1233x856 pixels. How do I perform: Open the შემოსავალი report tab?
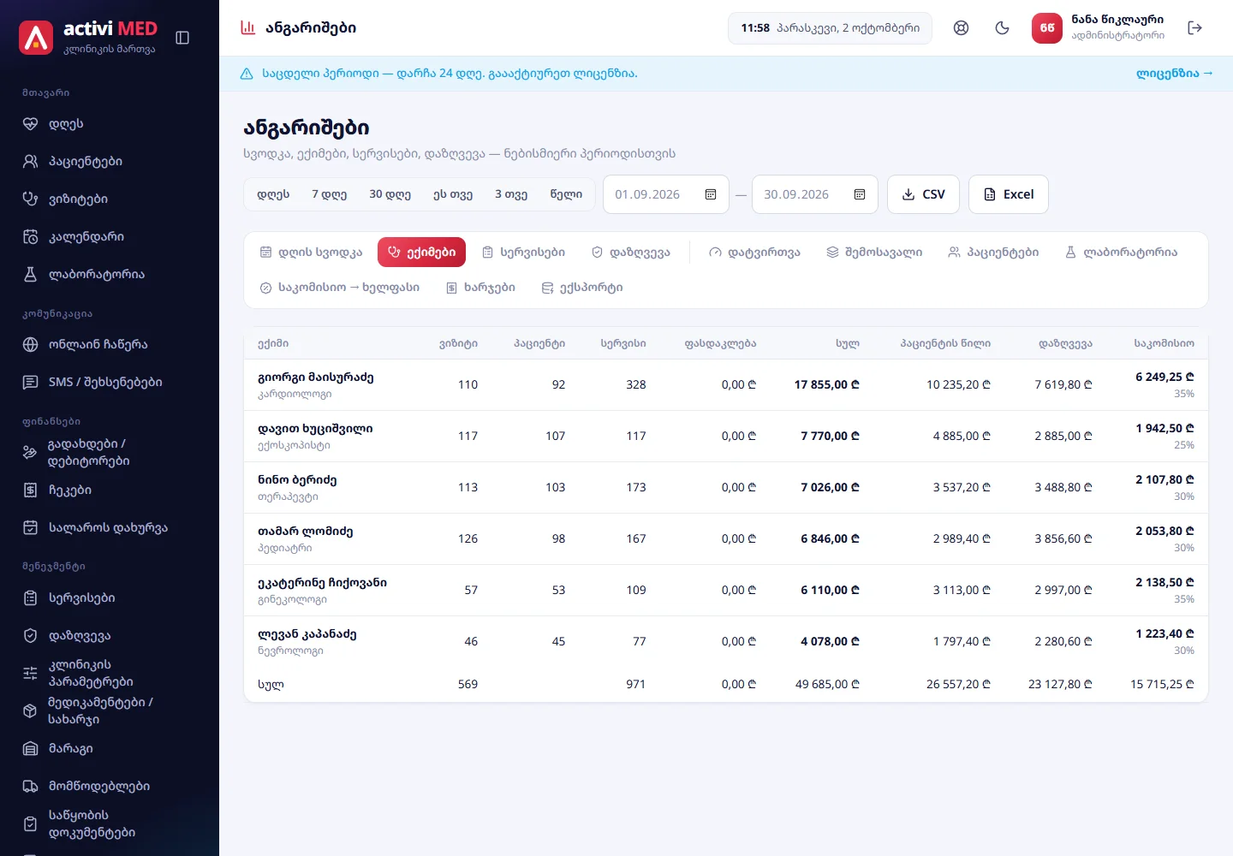(x=874, y=253)
